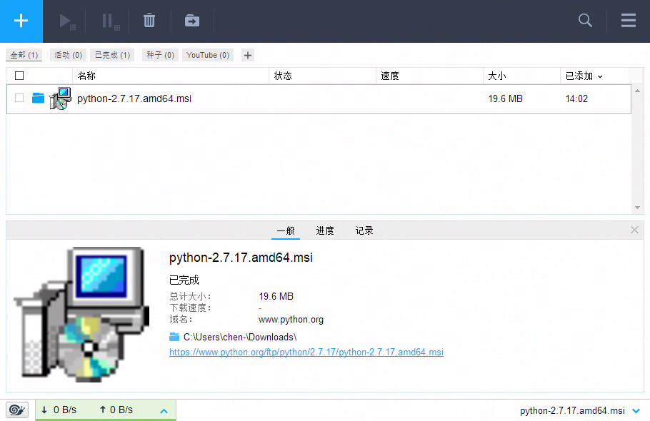Switch to 记录 details tab
The image size is (650, 421).
(364, 230)
